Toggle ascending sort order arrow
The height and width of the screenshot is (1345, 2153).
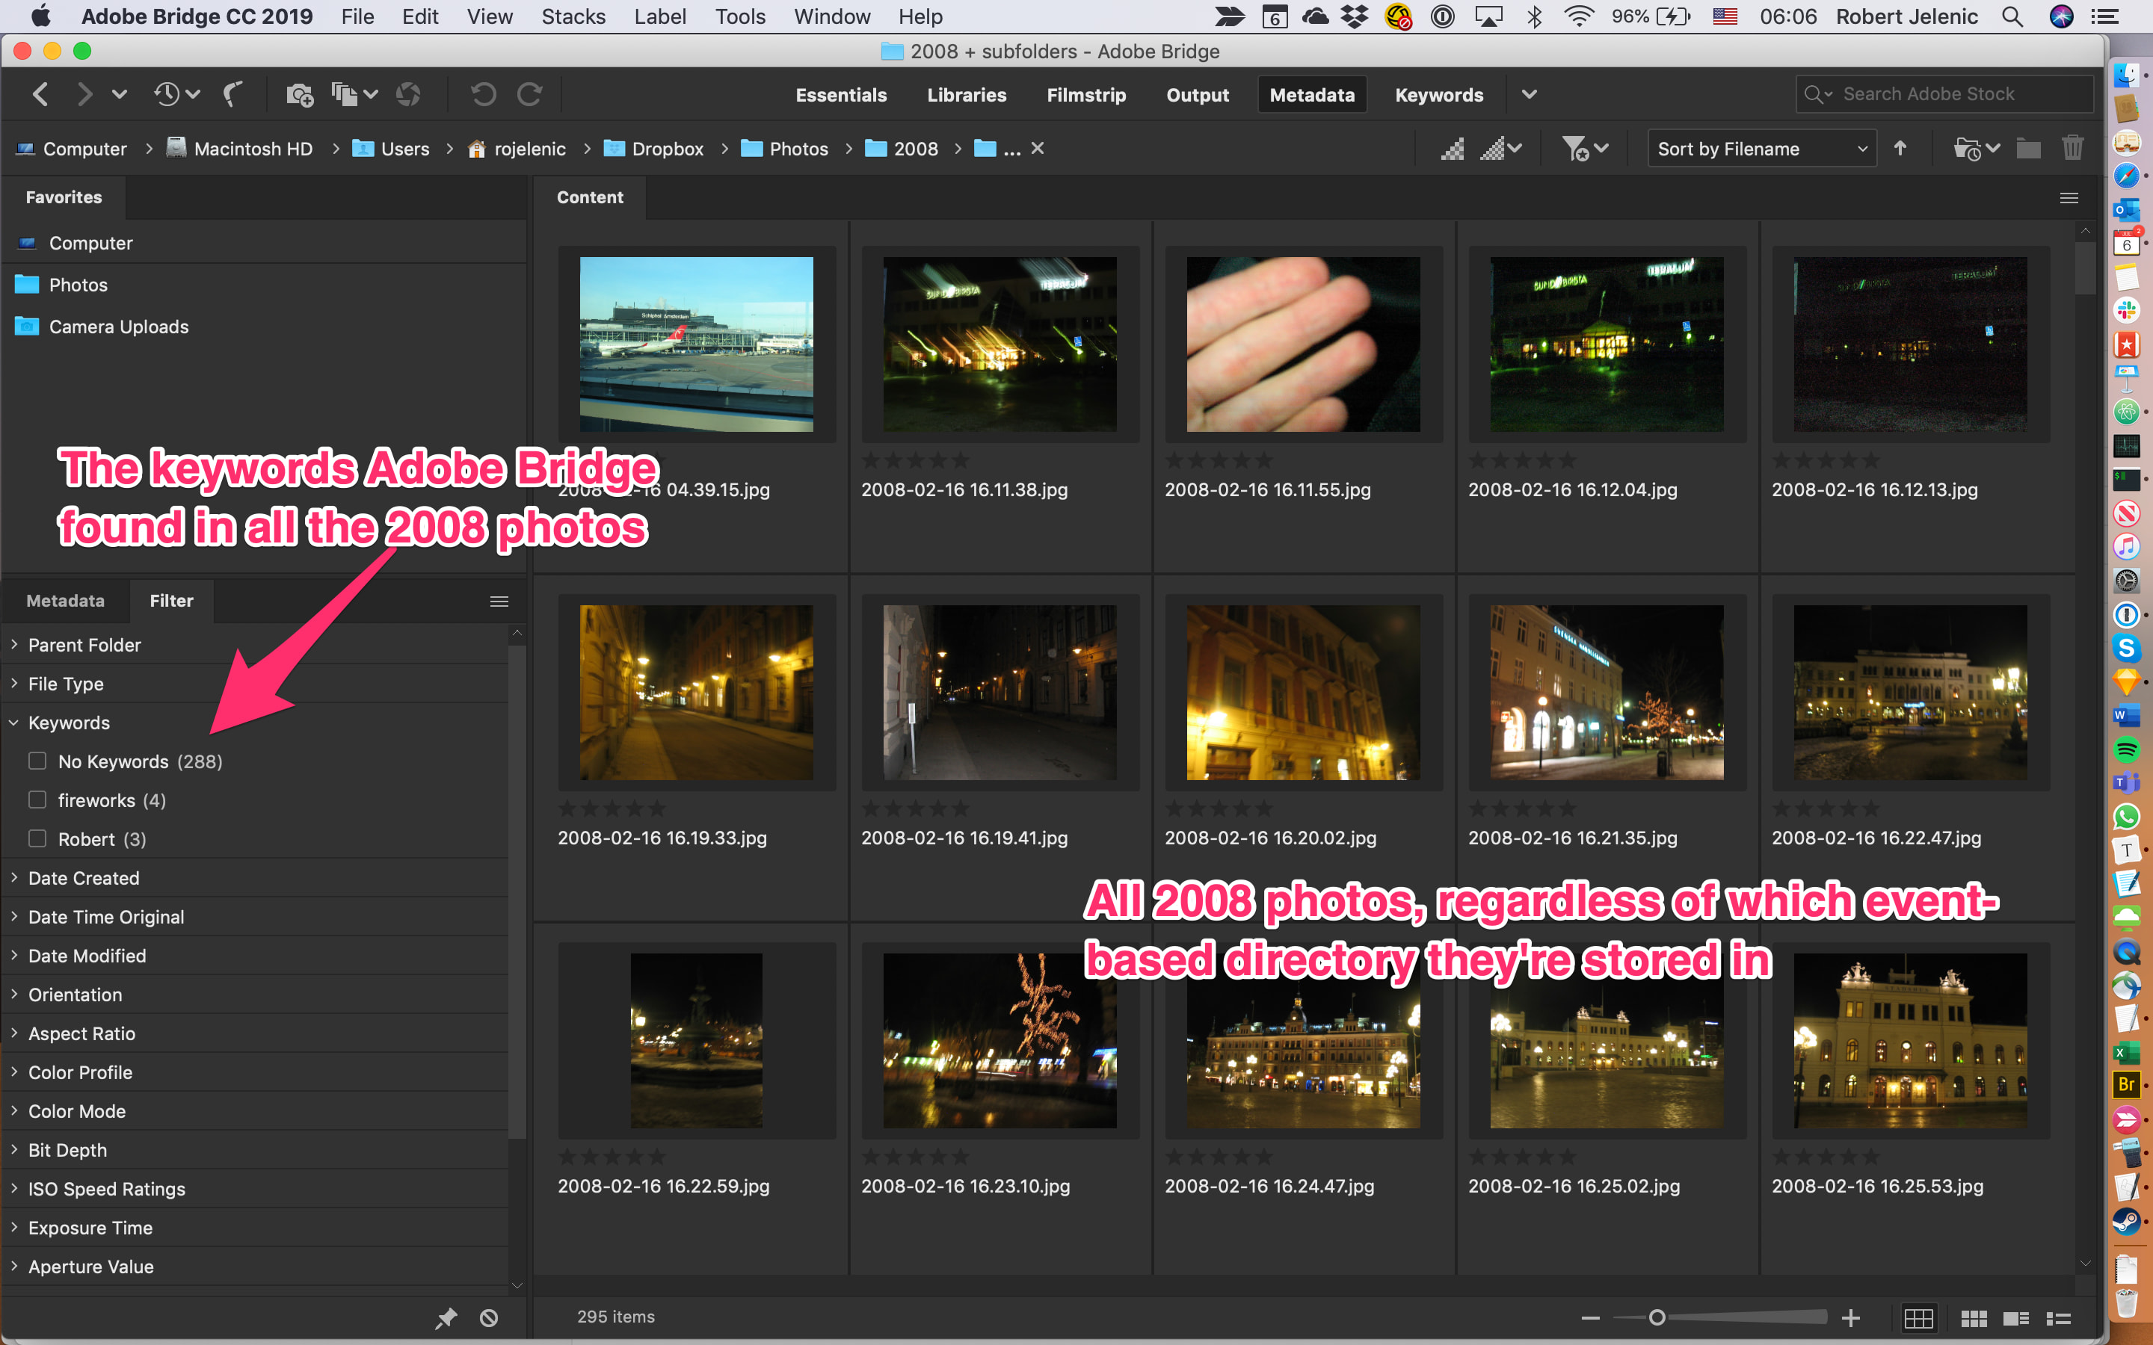click(1900, 148)
